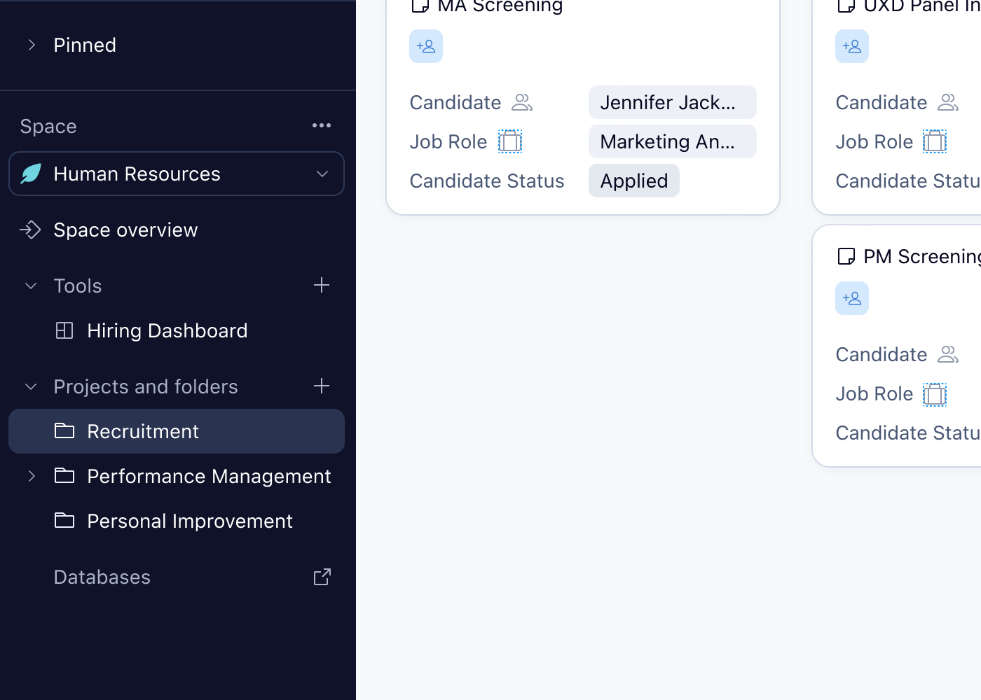981x700 pixels.
Task: Click Candidate Status label in MA Screening card
Action: [x=487, y=181]
